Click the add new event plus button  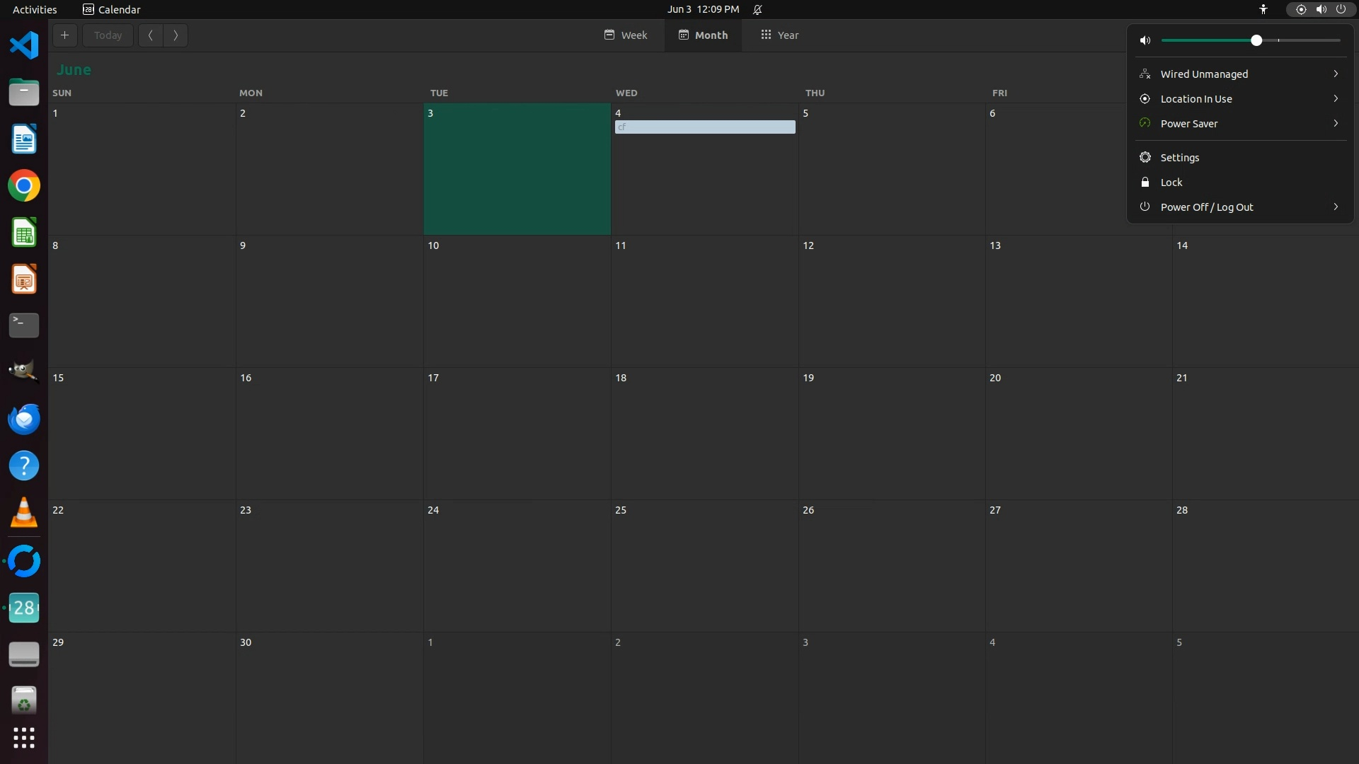click(x=64, y=35)
